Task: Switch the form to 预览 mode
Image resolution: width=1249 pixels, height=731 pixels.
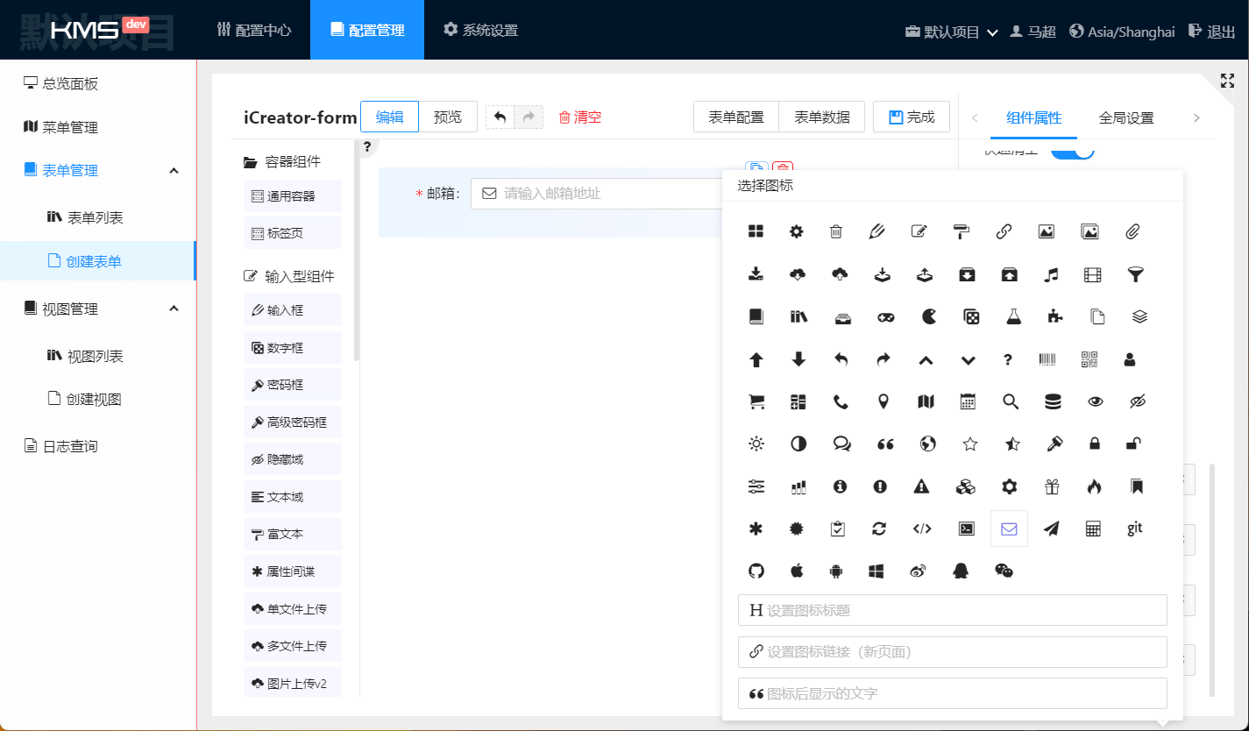Action: 447,117
